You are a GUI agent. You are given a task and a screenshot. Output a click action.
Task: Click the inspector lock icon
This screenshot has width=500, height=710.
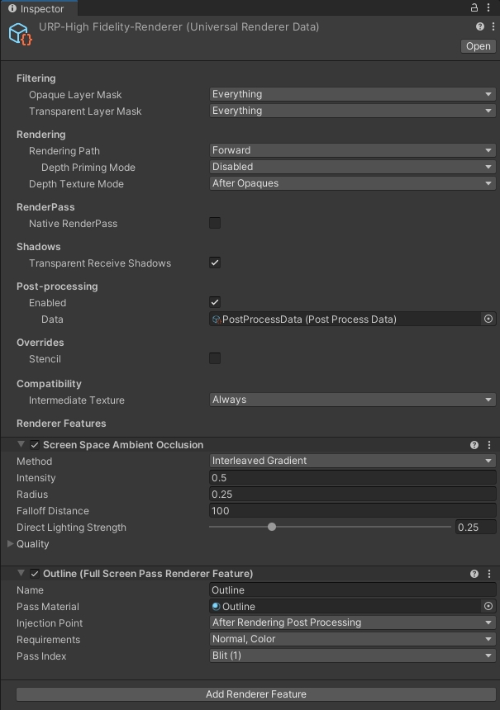[474, 8]
